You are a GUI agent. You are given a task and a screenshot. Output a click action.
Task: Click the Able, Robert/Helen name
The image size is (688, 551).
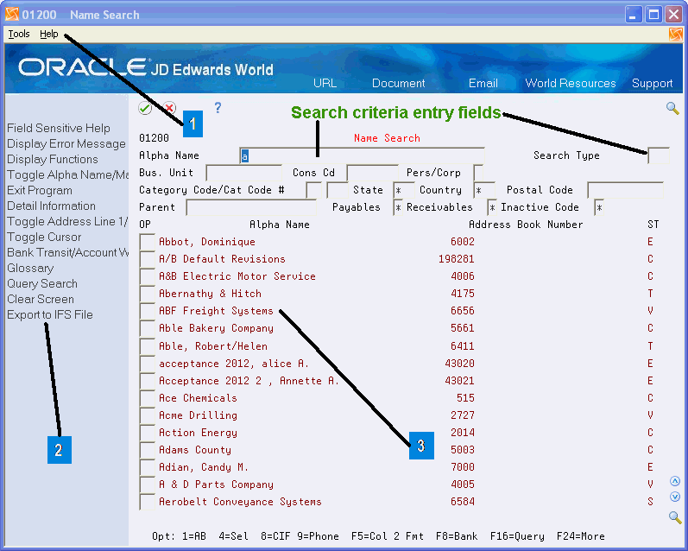213,346
